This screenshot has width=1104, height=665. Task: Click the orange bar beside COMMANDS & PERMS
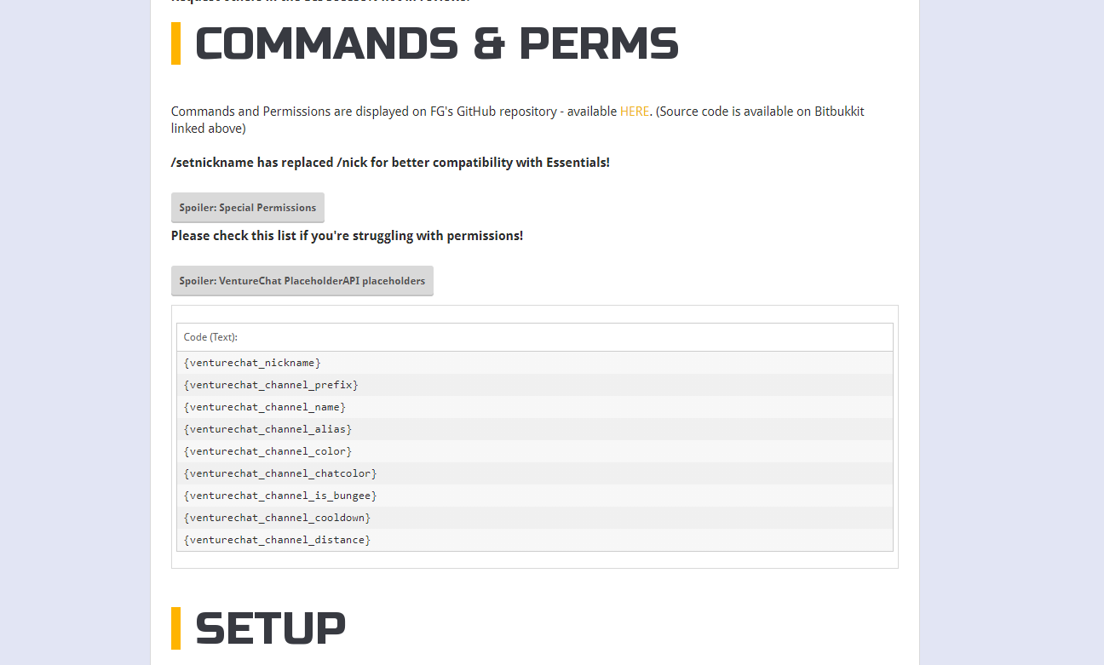point(175,43)
